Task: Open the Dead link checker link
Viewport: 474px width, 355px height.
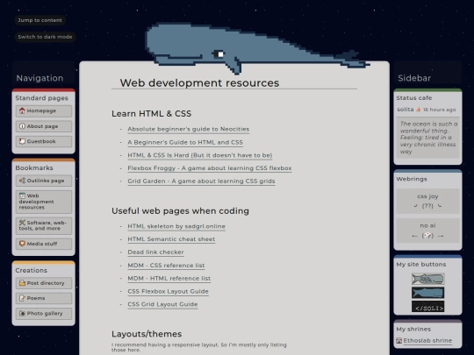Action: click(155, 252)
